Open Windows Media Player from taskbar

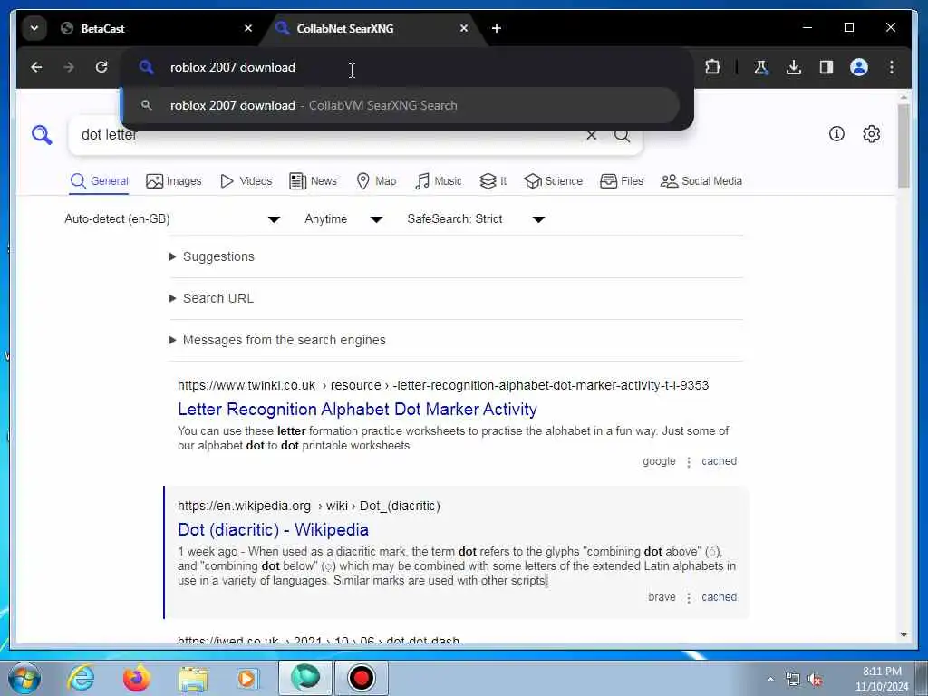(247, 678)
